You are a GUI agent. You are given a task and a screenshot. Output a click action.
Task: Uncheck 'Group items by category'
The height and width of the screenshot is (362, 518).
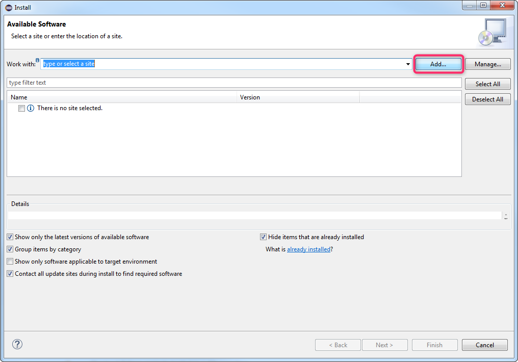(x=10, y=249)
